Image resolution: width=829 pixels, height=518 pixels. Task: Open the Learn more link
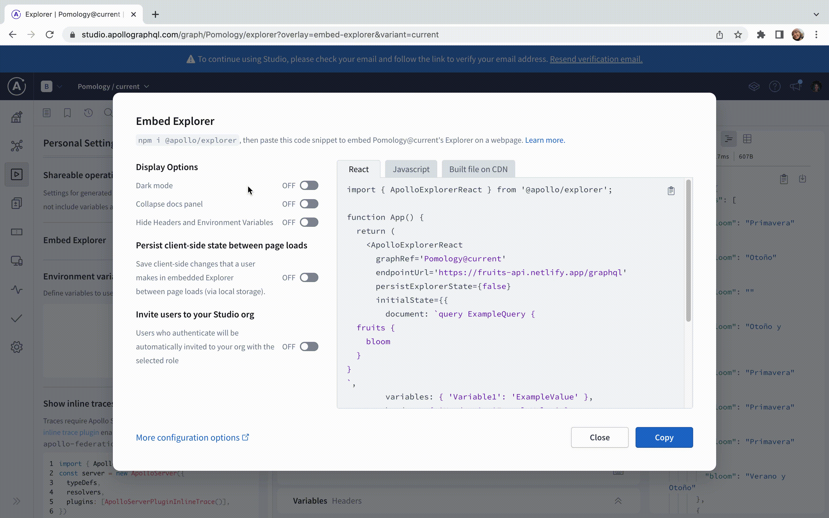coord(545,140)
